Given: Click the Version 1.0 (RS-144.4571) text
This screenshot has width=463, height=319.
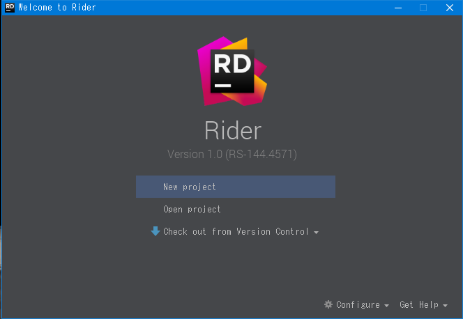Looking at the screenshot, I should pyautogui.click(x=232, y=154).
